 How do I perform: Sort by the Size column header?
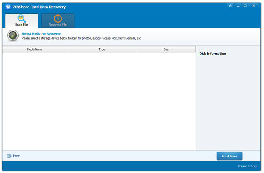(166, 49)
